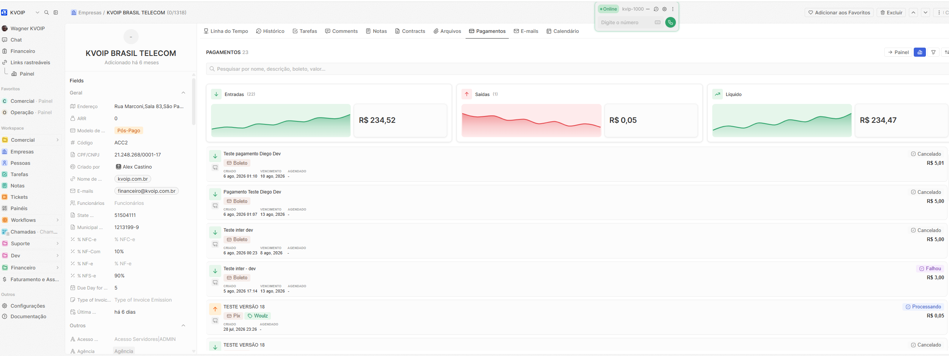949x356 pixels.
Task: Switch to the E-mails tab
Action: [526, 31]
